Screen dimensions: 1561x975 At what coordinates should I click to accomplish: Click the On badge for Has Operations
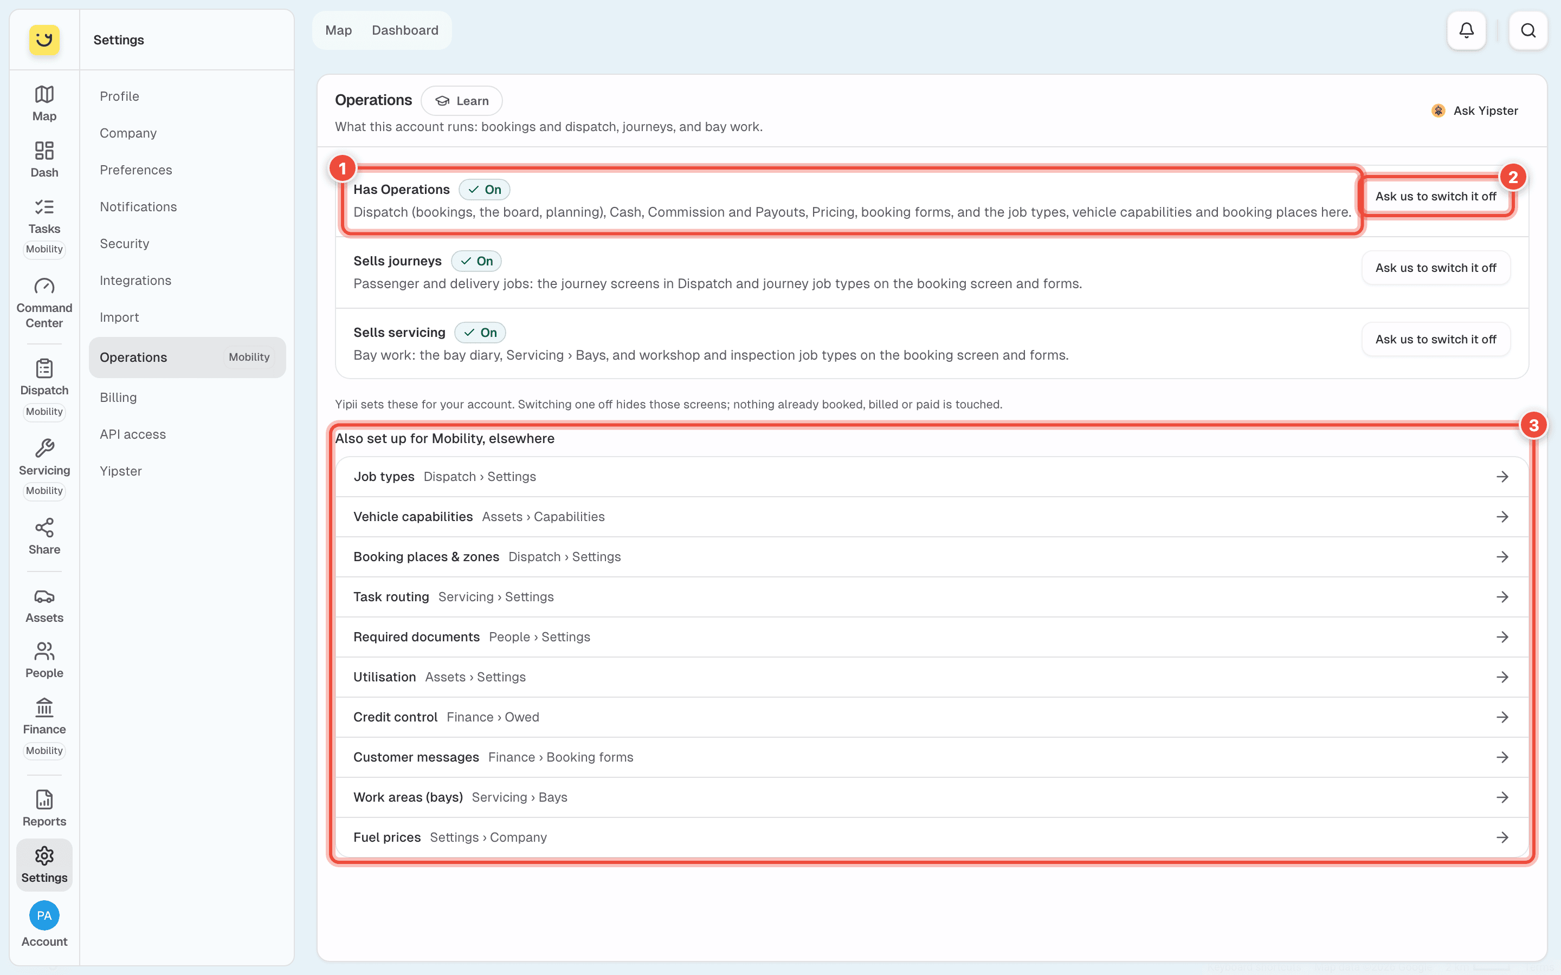point(485,190)
